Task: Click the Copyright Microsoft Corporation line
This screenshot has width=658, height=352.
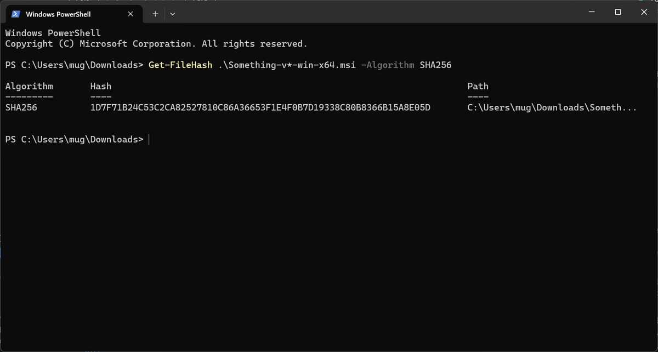Action: (156, 44)
